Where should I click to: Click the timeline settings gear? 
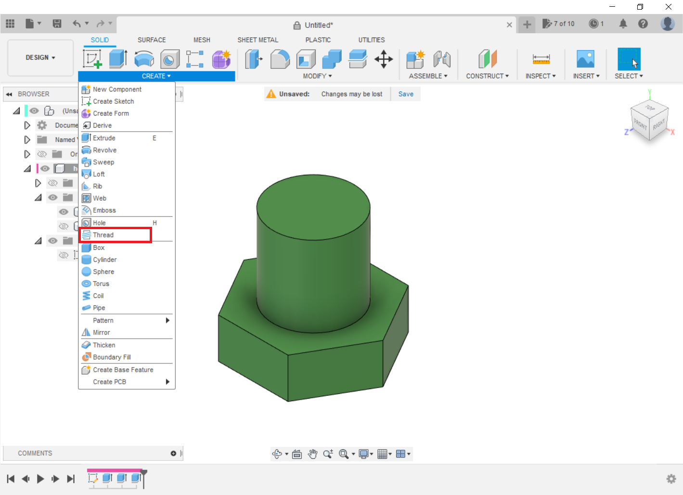671,479
